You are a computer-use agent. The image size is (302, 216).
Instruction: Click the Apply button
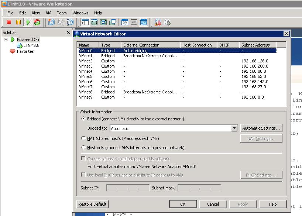pos(243,204)
